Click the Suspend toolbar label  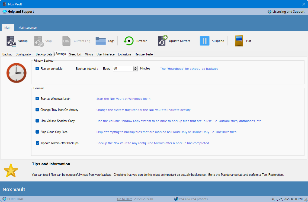pyautogui.click(x=218, y=41)
